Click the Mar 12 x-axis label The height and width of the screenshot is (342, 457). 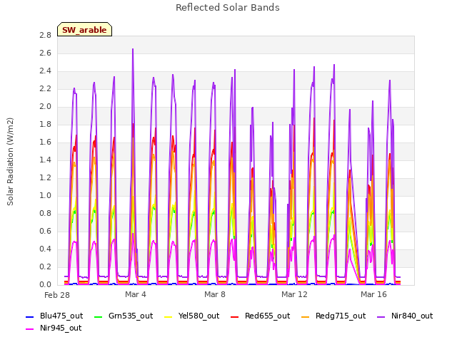point(294,294)
